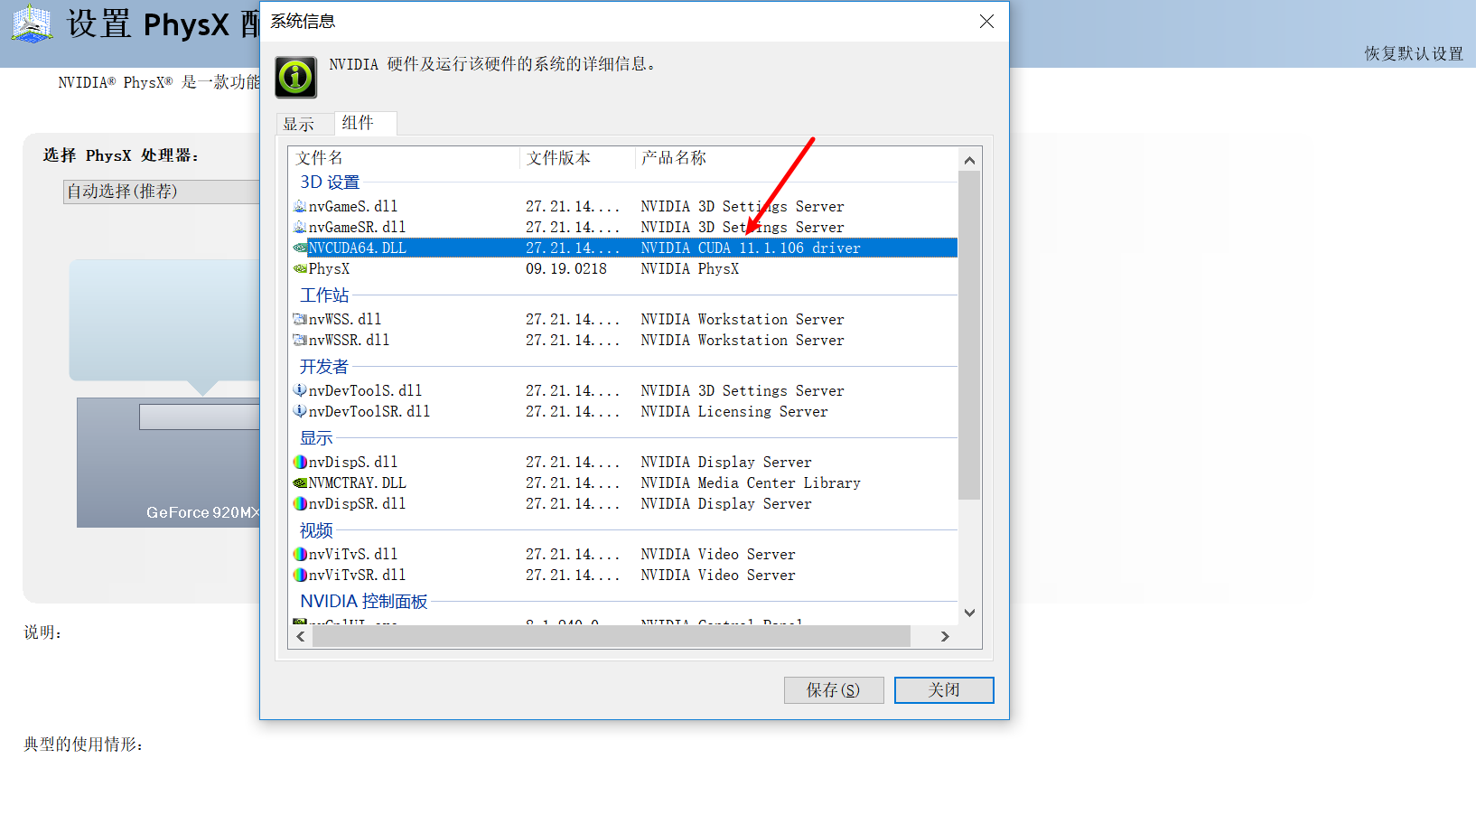The image size is (1476, 824).
Task: Click the NVCUDA64.DLL row icon
Action: point(300,248)
